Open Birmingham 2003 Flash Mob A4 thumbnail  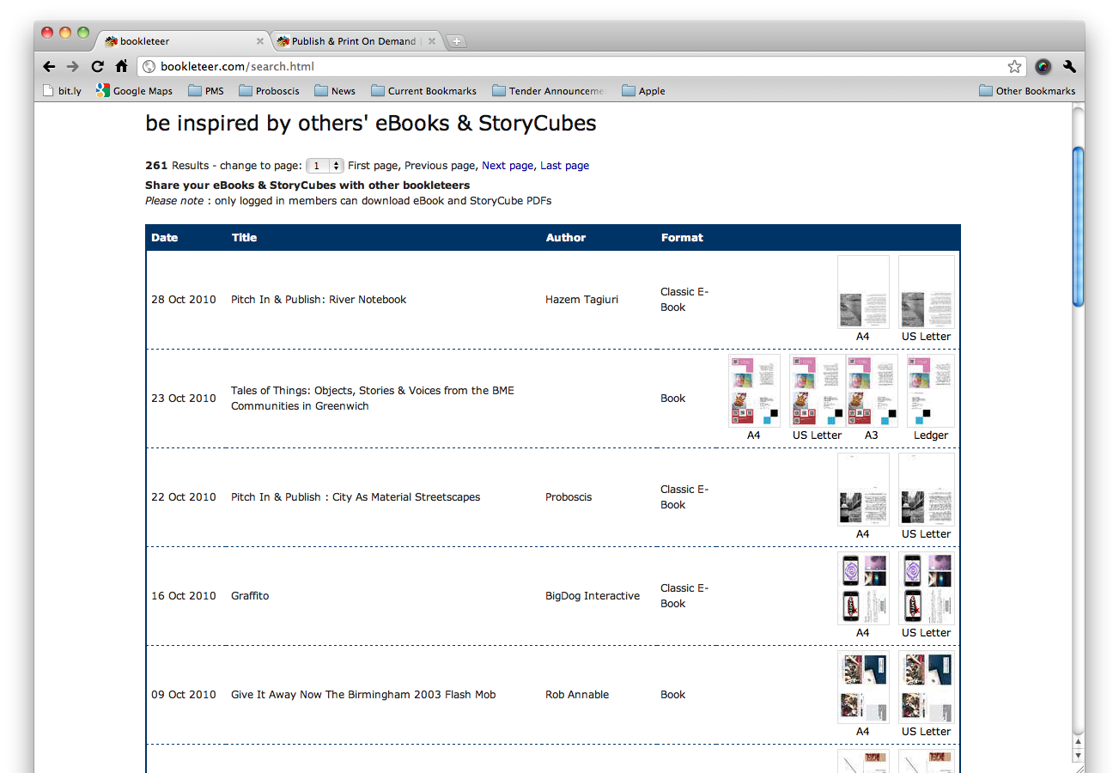(863, 687)
